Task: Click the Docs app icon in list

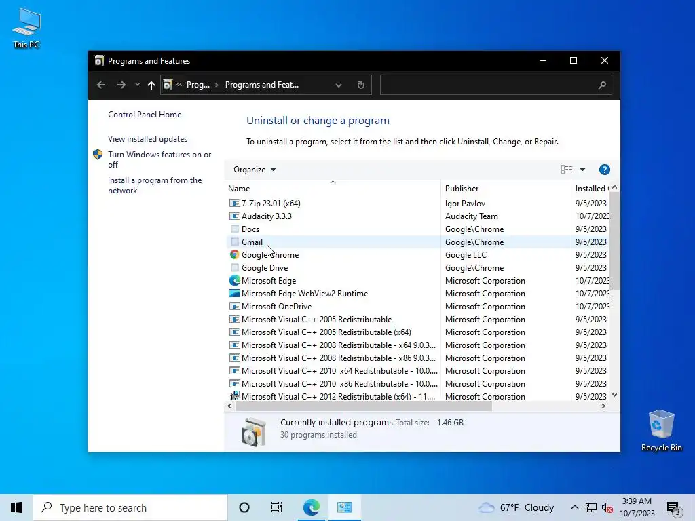Action: click(x=234, y=229)
